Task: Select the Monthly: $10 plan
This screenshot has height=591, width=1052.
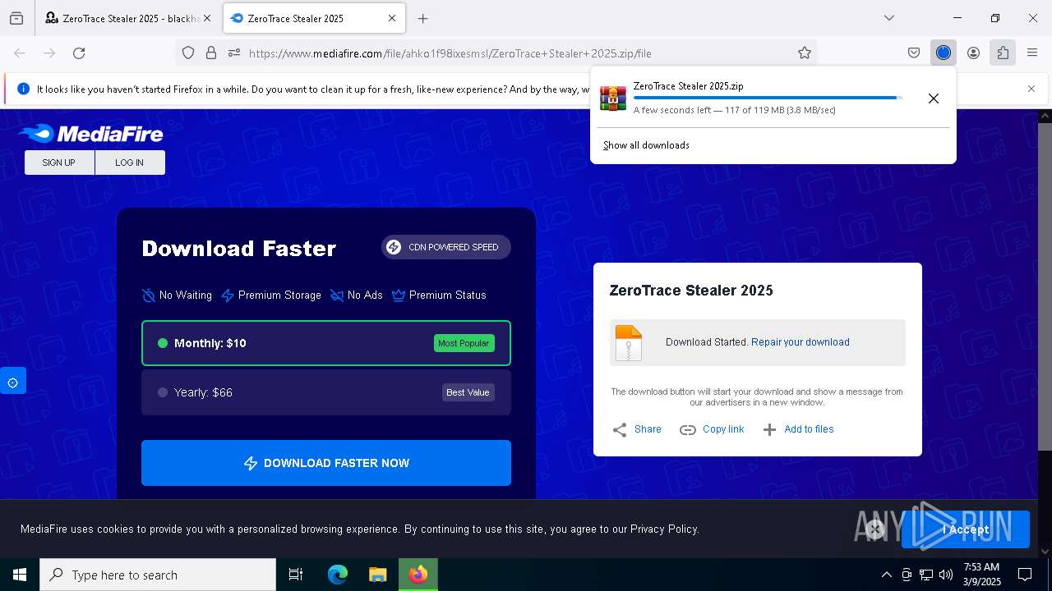Action: click(x=326, y=343)
